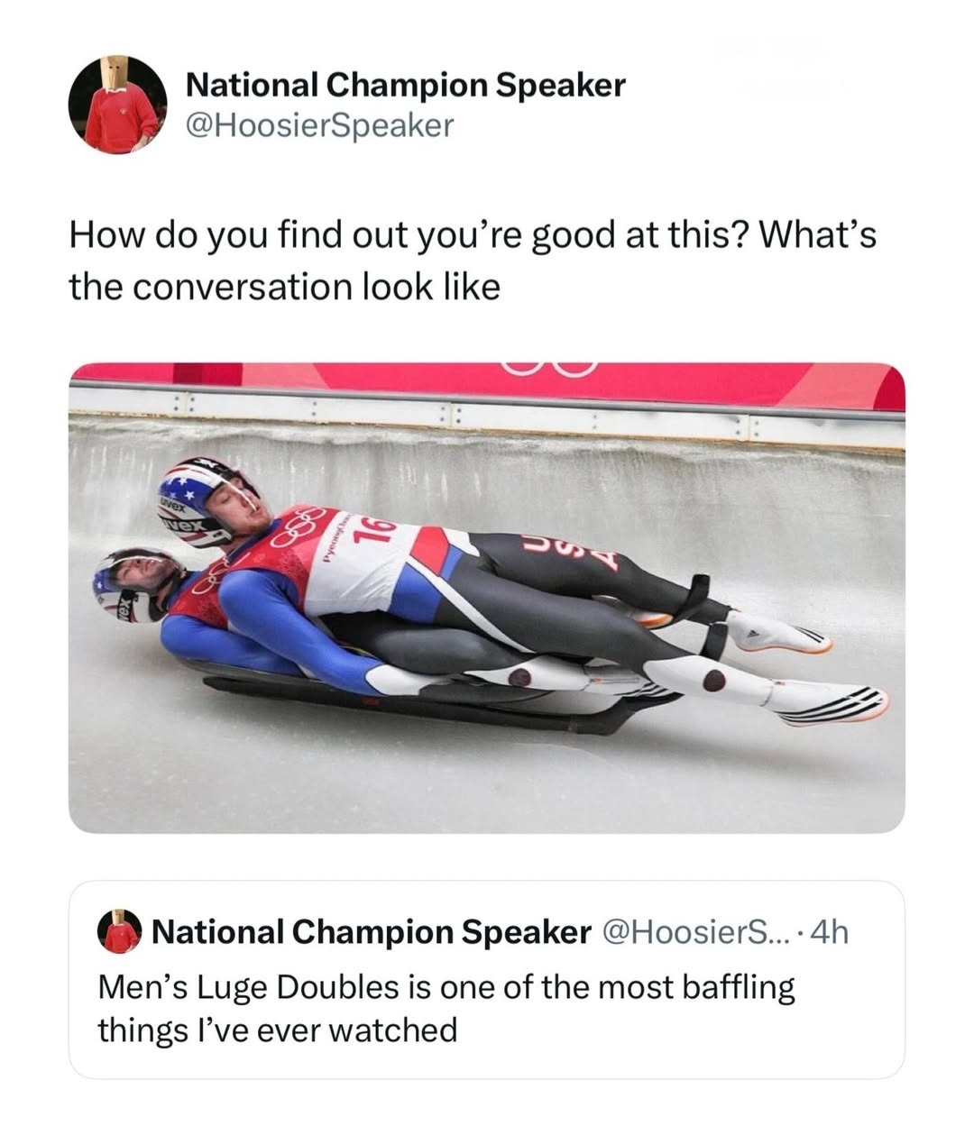Open the luge doubles photo
Viewport: 974px width, 1135px height.
487,597
